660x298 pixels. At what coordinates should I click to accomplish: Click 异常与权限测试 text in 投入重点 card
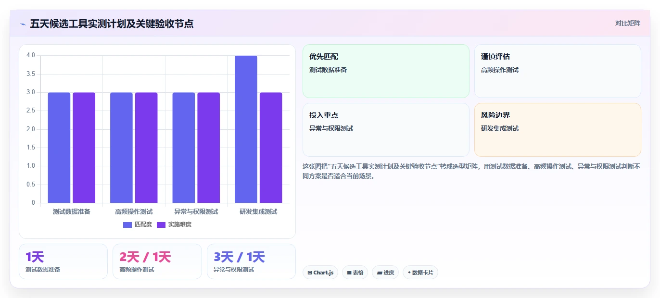[x=331, y=128]
